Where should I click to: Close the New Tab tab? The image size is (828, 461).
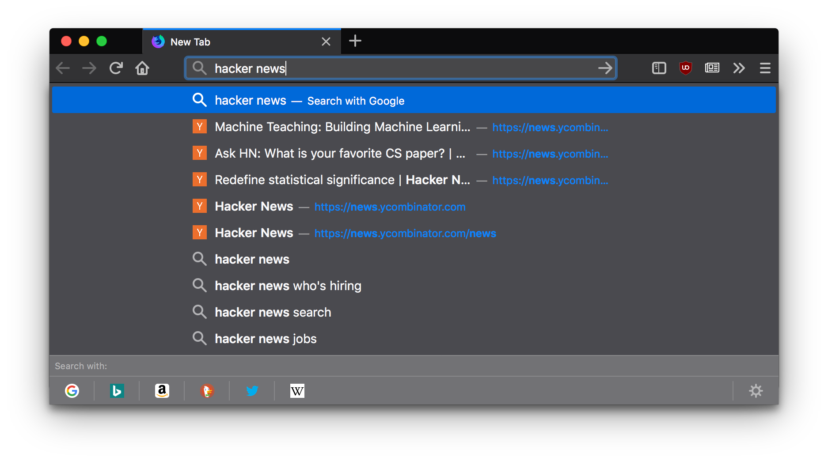[x=326, y=42]
